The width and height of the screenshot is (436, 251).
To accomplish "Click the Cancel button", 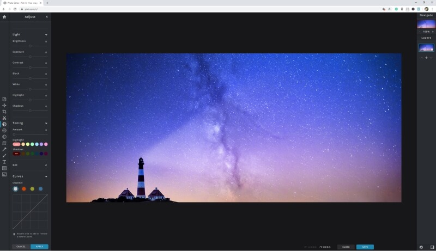I will [x=21, y=247].
